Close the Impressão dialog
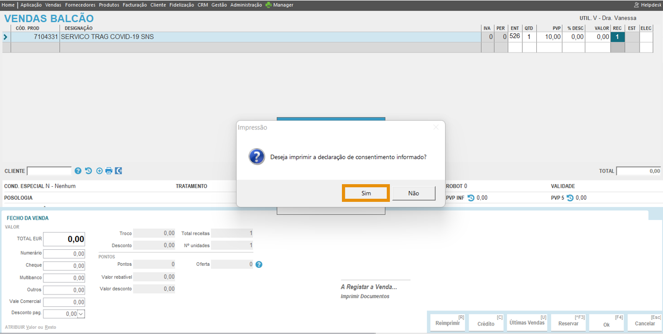The height and width of the screenshot is (334, 663). click(436, 127)
